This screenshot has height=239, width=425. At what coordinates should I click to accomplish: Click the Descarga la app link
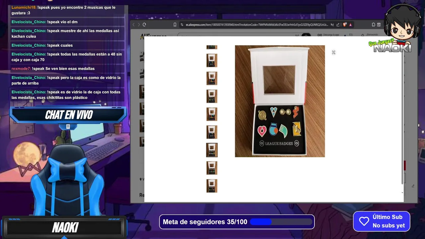point(330,35)
